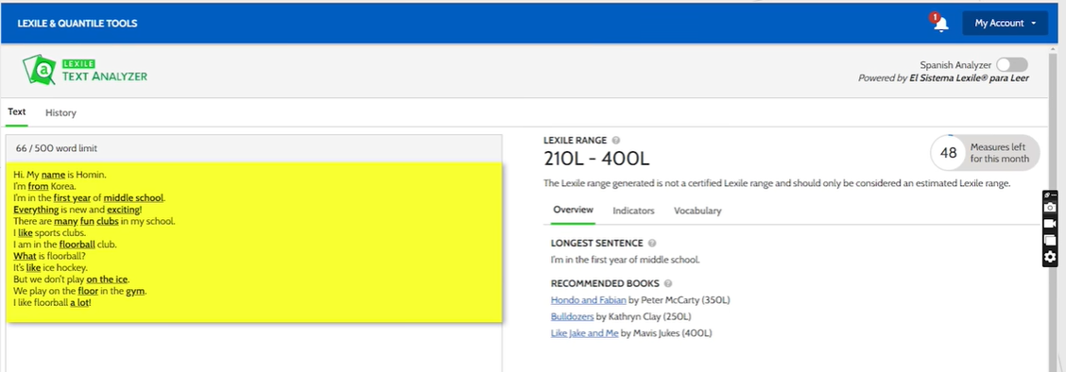Click the longest sentence text result
Image resolution: width=1066 pixels, height=372 pixels.
[625, 260]
